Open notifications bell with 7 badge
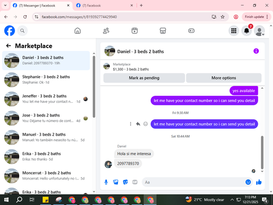The width and height of the screenshot is (273, 205). pos(247,31)
